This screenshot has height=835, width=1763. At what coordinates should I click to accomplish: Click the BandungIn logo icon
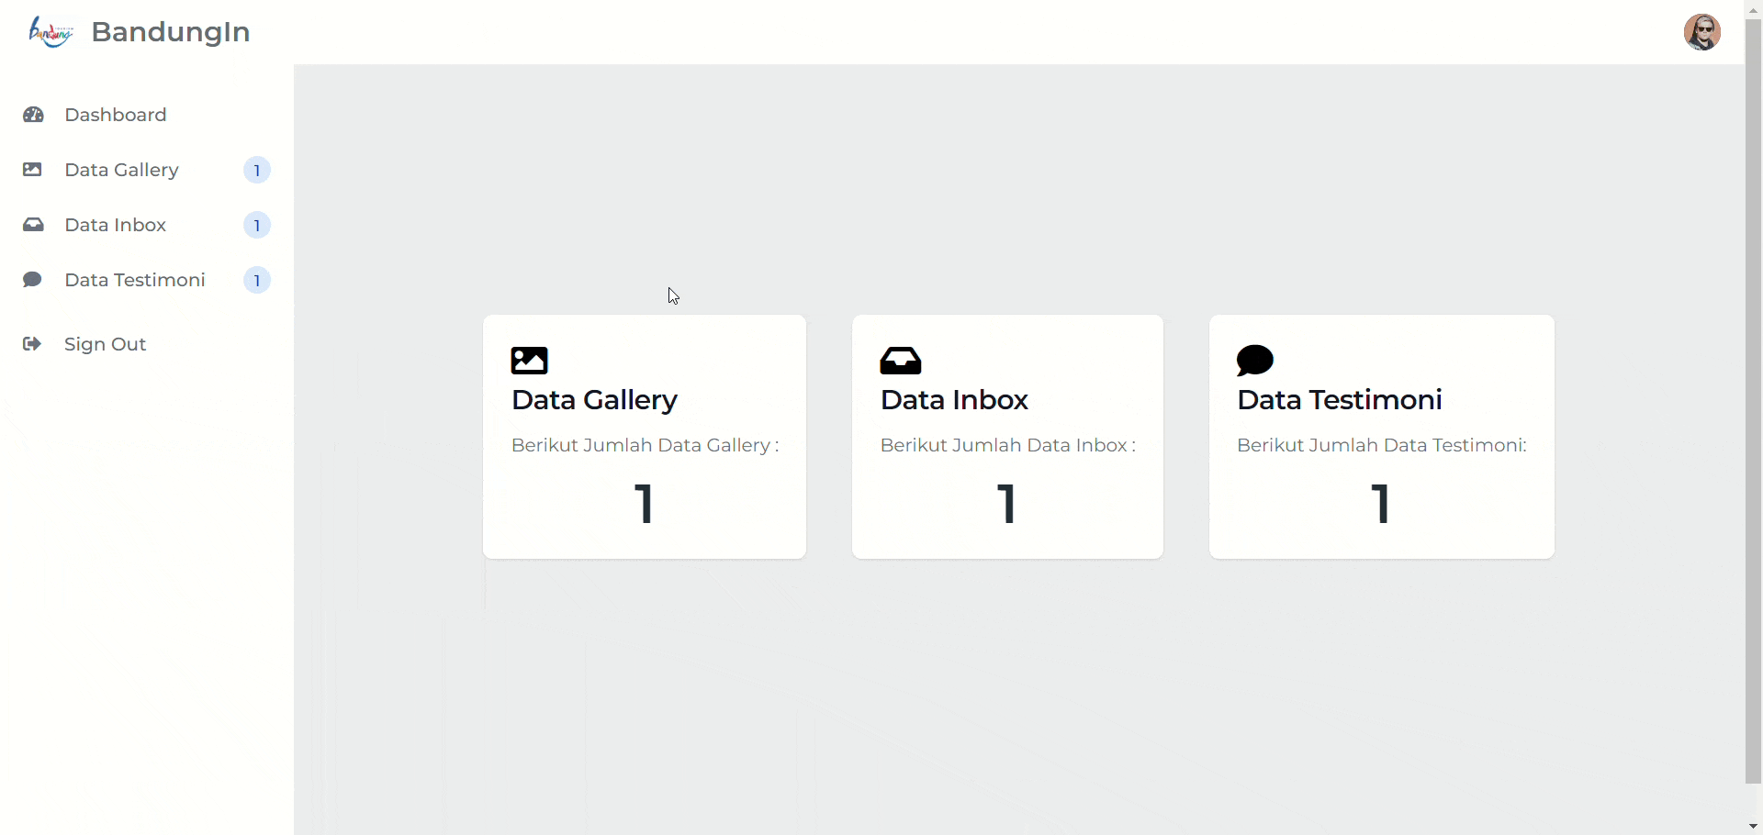pyautogui.click(x=51, y=32)
